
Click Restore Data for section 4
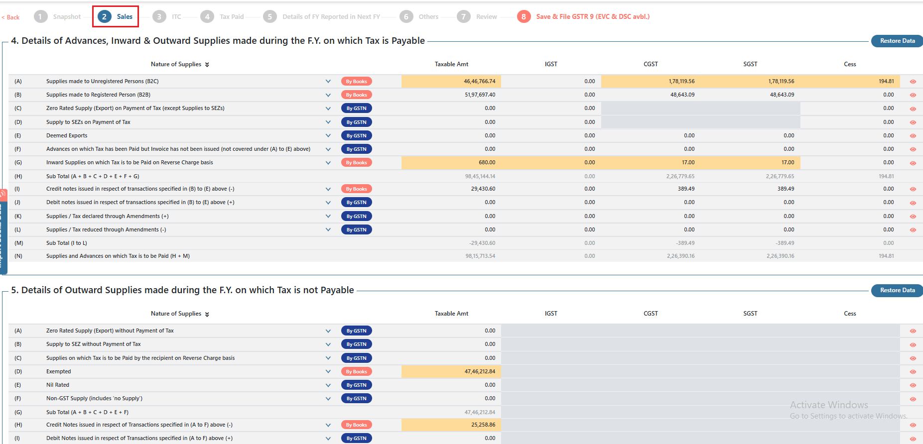[x=897, y=41]
